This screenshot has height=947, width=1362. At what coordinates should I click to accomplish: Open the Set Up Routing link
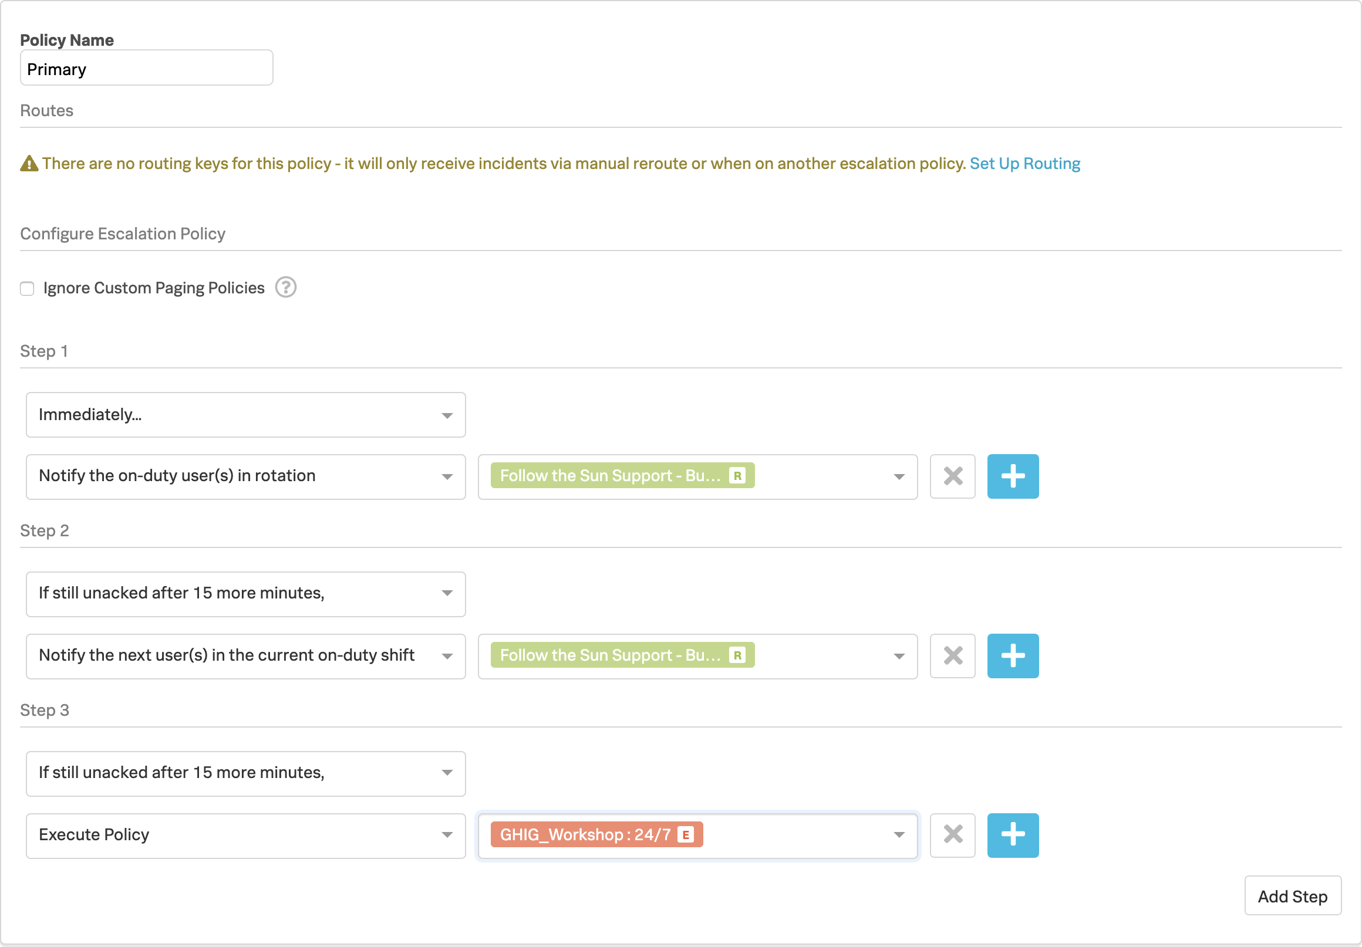coord(1024,164)
